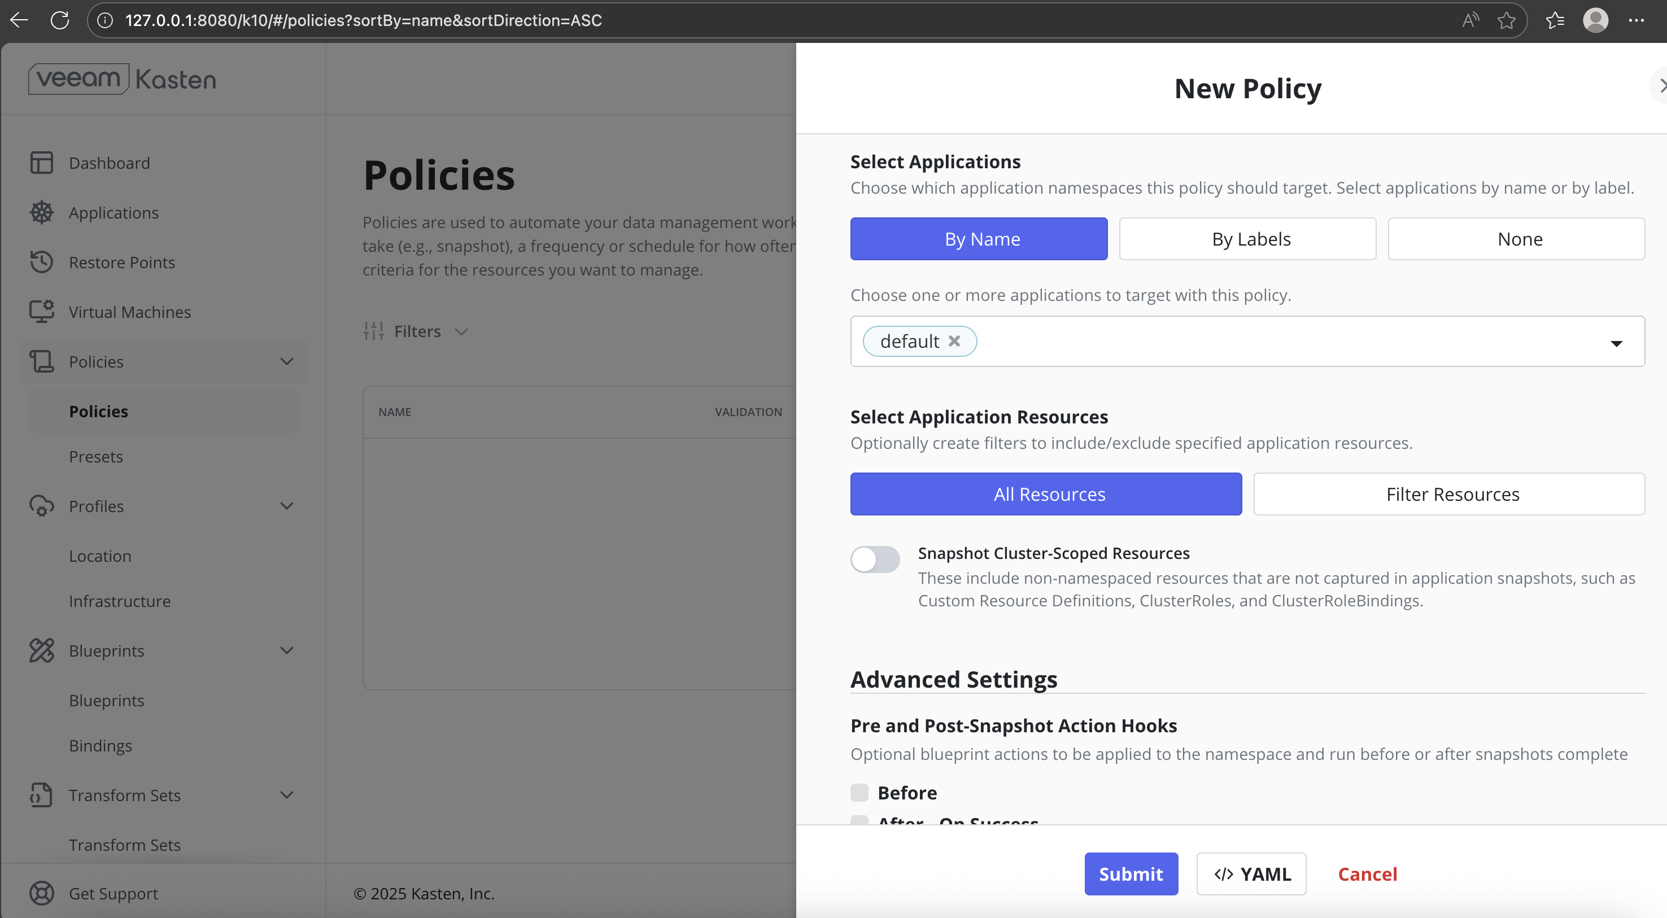The image size is (1667, 918).
Task: Select the By Labels option
Action: (1247, 239)
